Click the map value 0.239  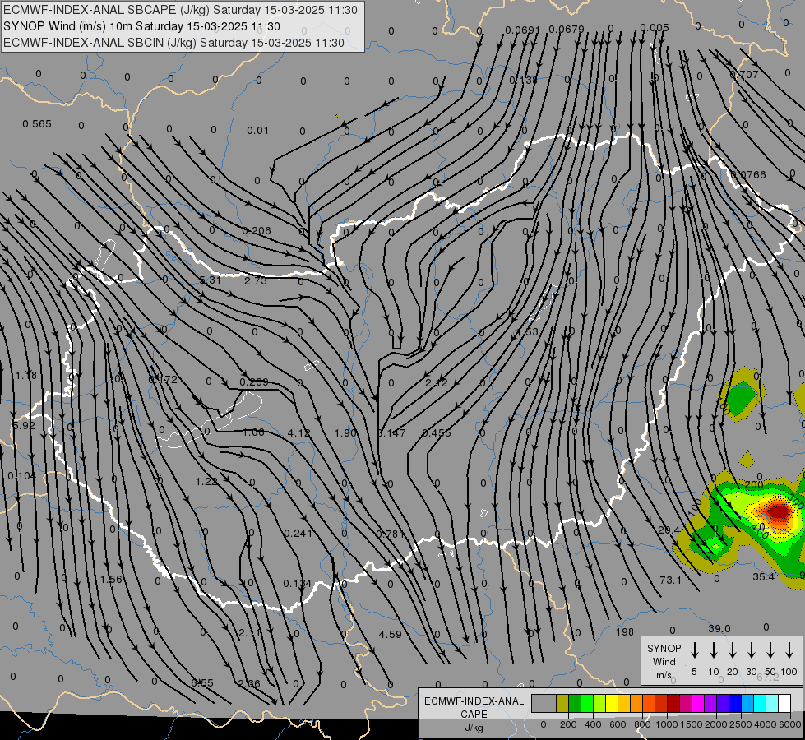point(254,382)
